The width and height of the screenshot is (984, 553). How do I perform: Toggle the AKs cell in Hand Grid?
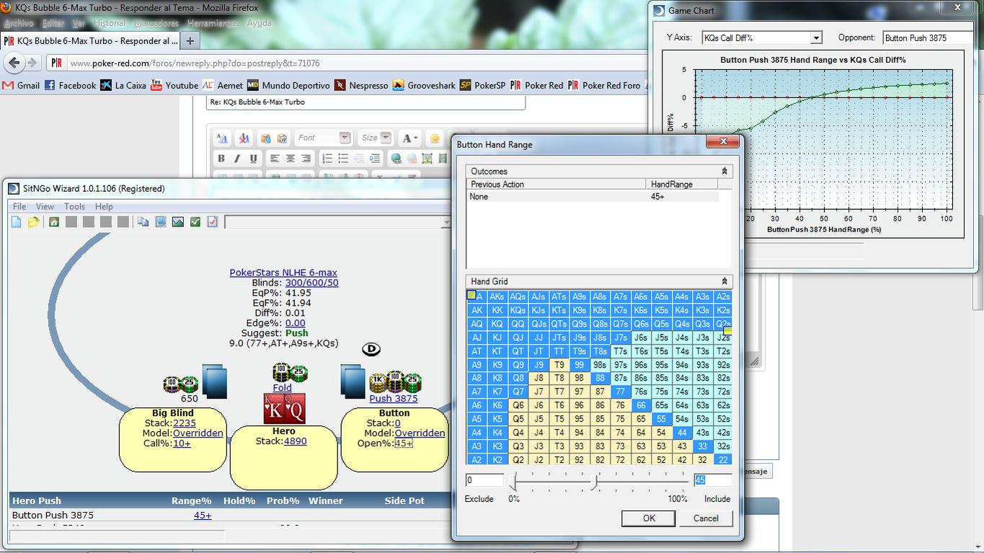pyautogui.click(x=497, y=296)
